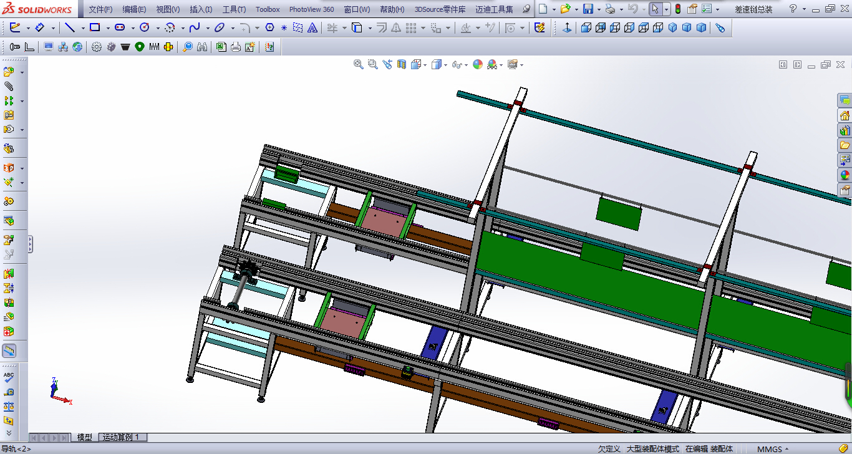
Task: Expand the help question mark dropdown
Action: pyautogui.click(x=803, y=9)
